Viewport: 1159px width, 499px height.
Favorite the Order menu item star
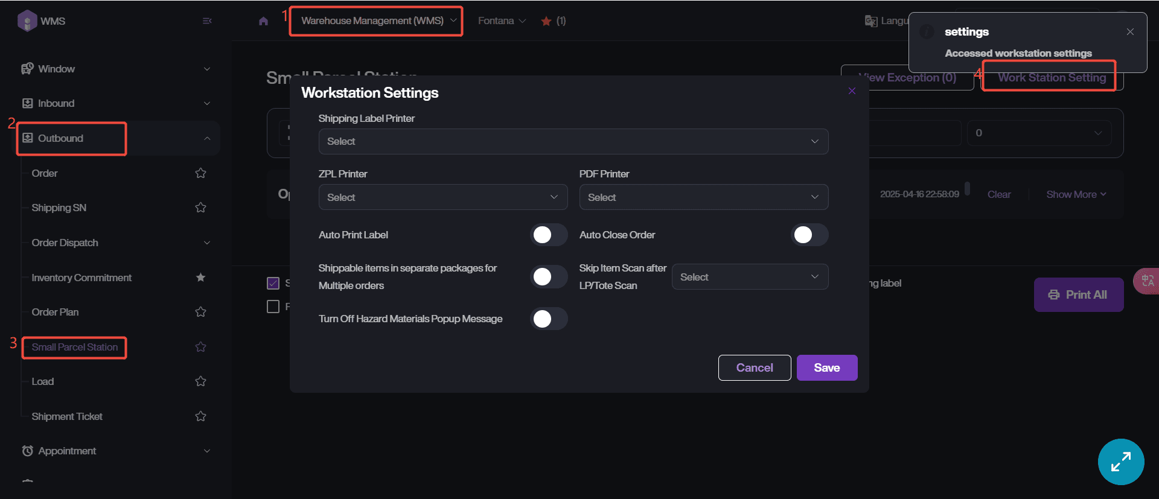[201, 173]
